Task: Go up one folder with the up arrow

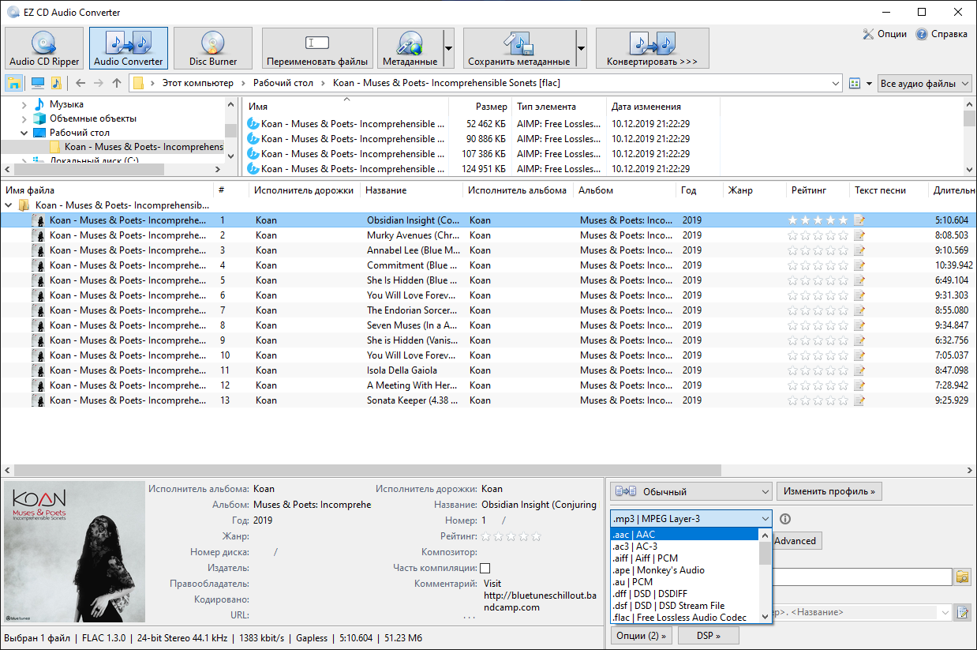Action: (x=117, y=83)
